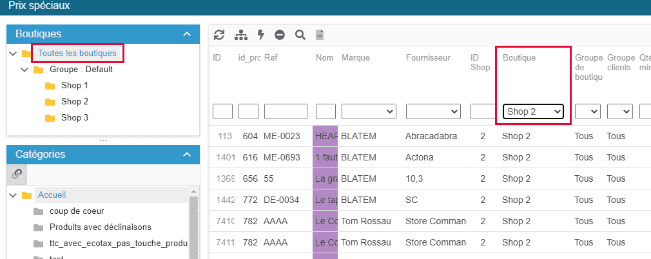The width and height of the screenshot is (651, 259).
Task: Click the hierarchy tree icon in toolbar
Action: pyautogui.click(x=240, y=35)
